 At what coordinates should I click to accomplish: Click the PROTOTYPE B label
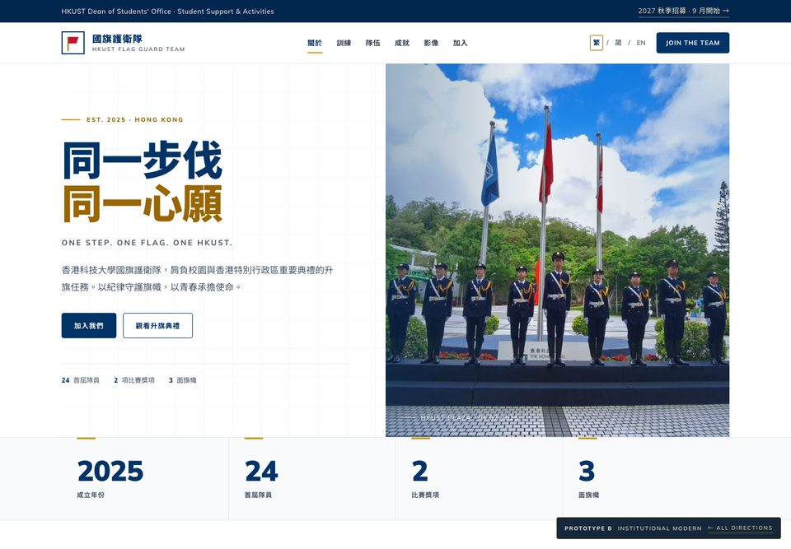[x=588, y=528]
